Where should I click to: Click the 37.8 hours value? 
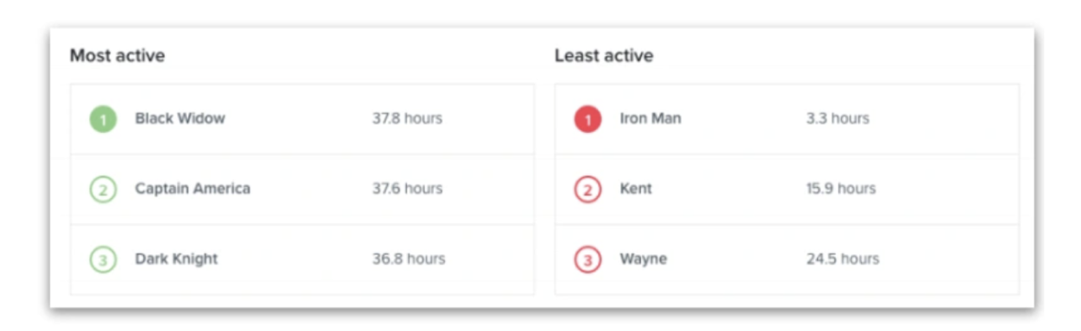pyautogui.click(x=407, y=119)
